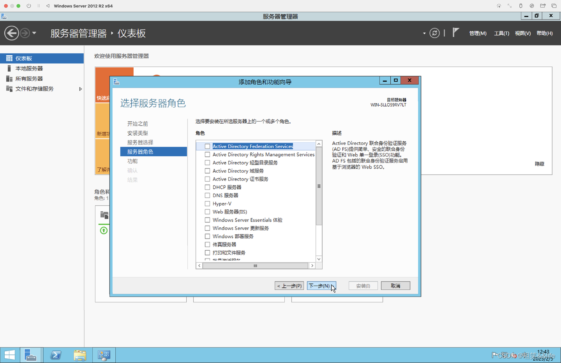
Task: Open the dropdown arrow left of refresh icon
Action: point(424,33)
